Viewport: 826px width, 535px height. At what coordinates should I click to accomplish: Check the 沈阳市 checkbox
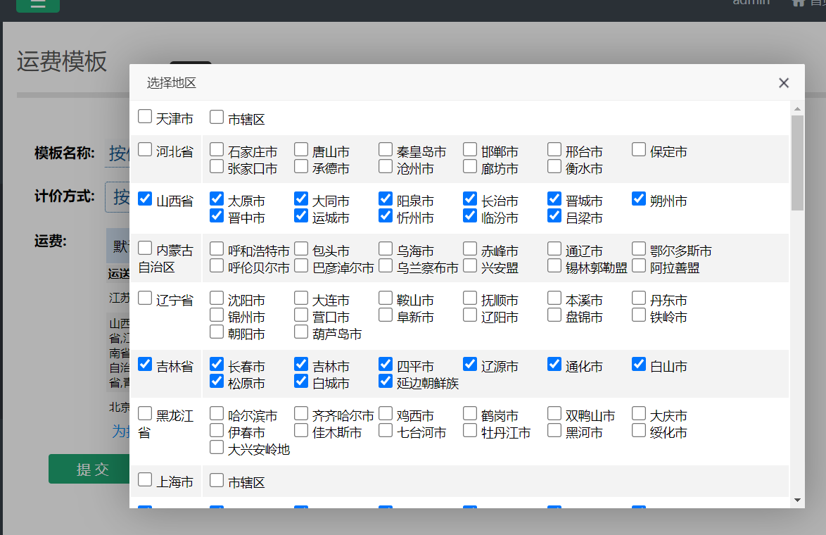217,298
